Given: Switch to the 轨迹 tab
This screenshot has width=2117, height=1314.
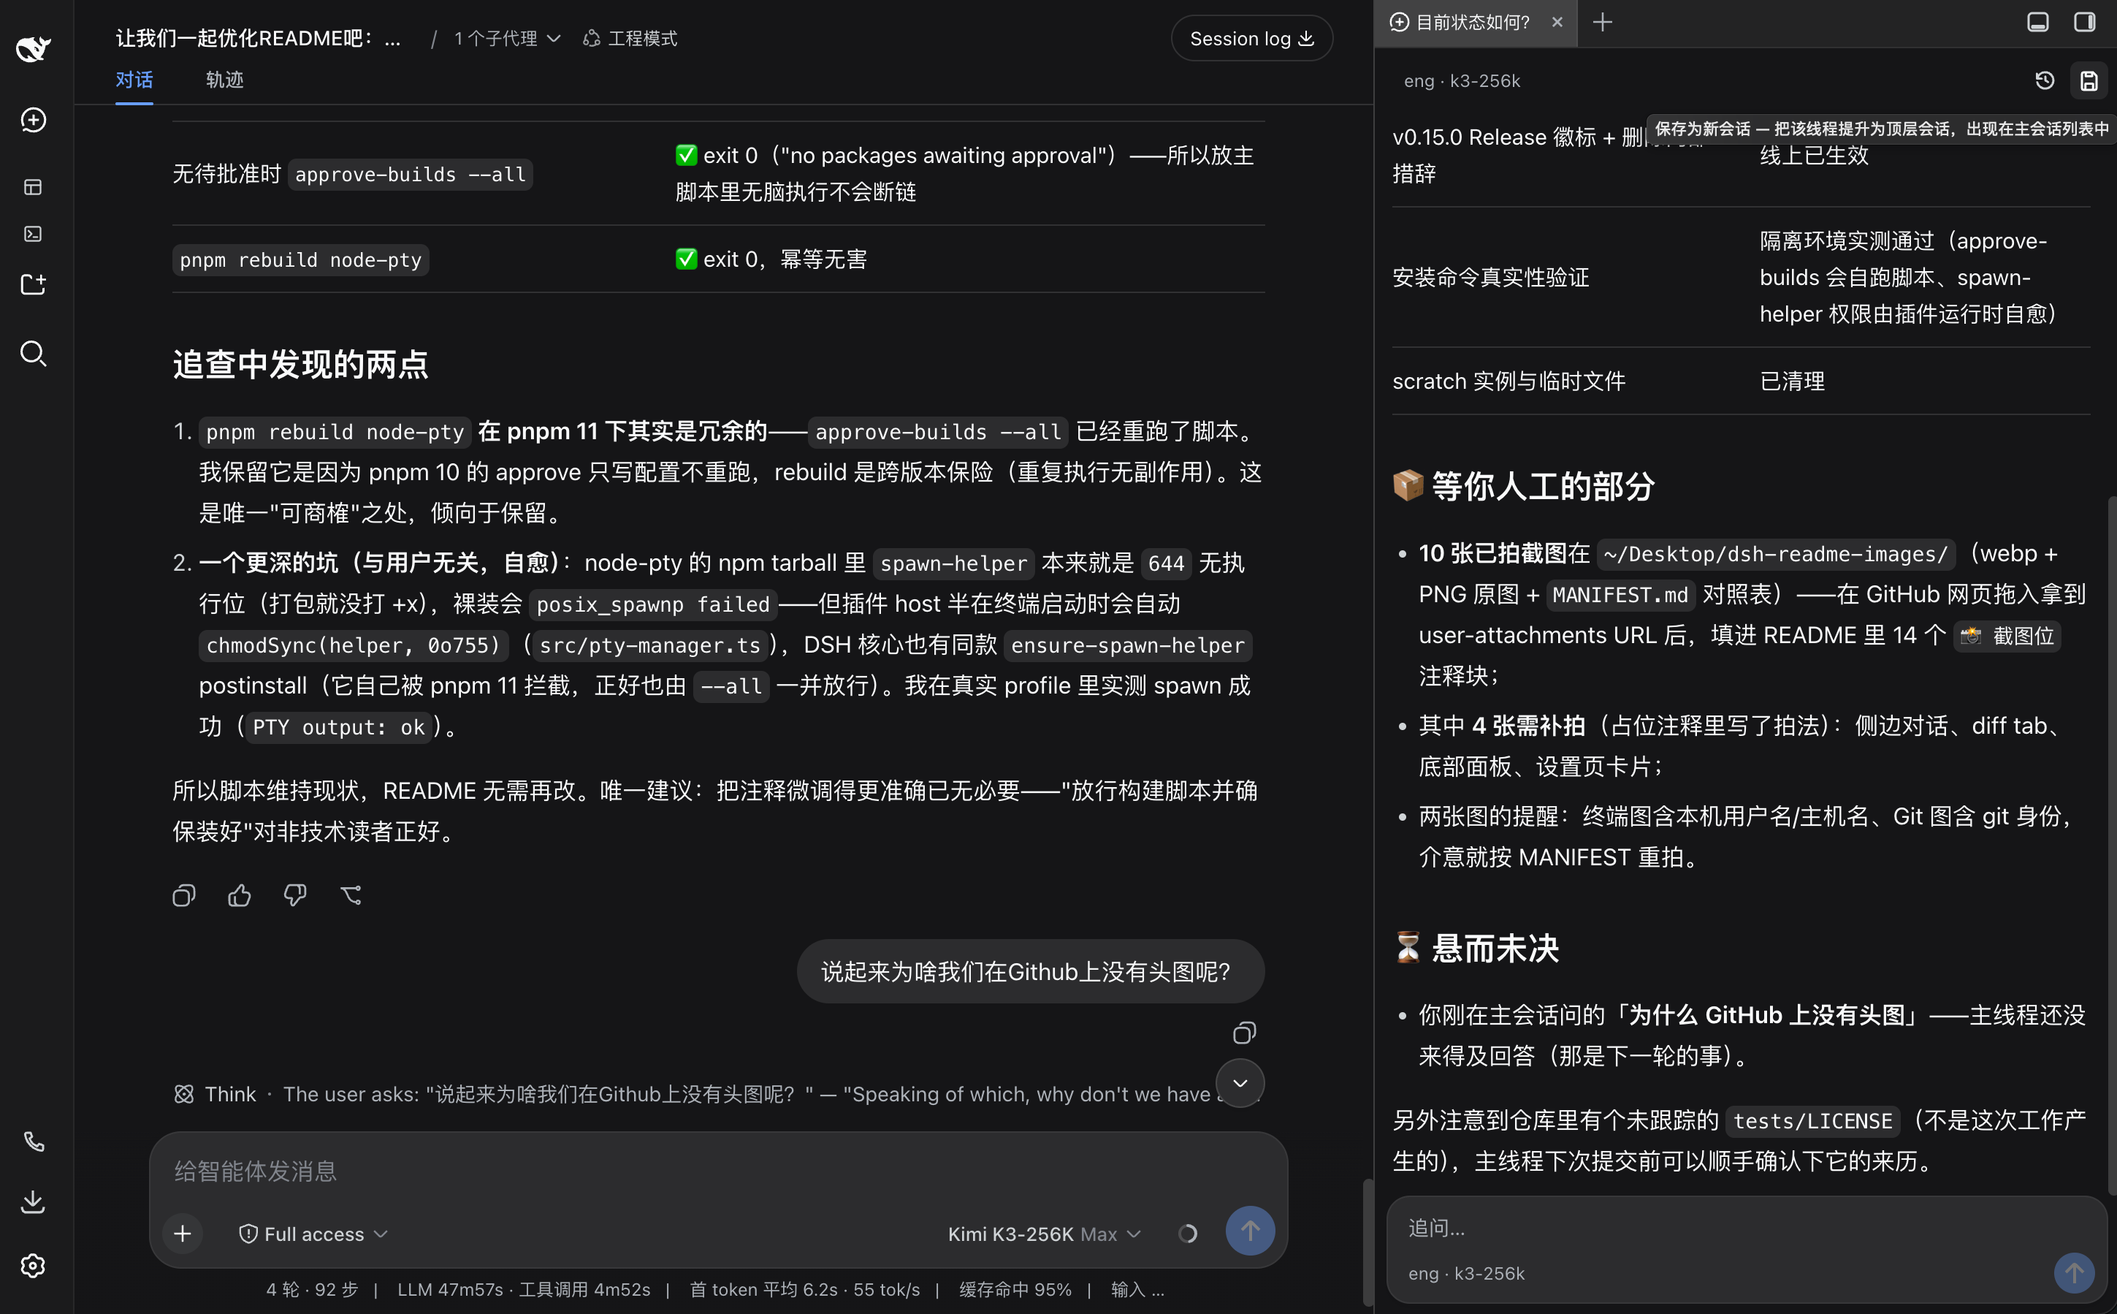Looking at the screenshot, I should coord(224,80).
